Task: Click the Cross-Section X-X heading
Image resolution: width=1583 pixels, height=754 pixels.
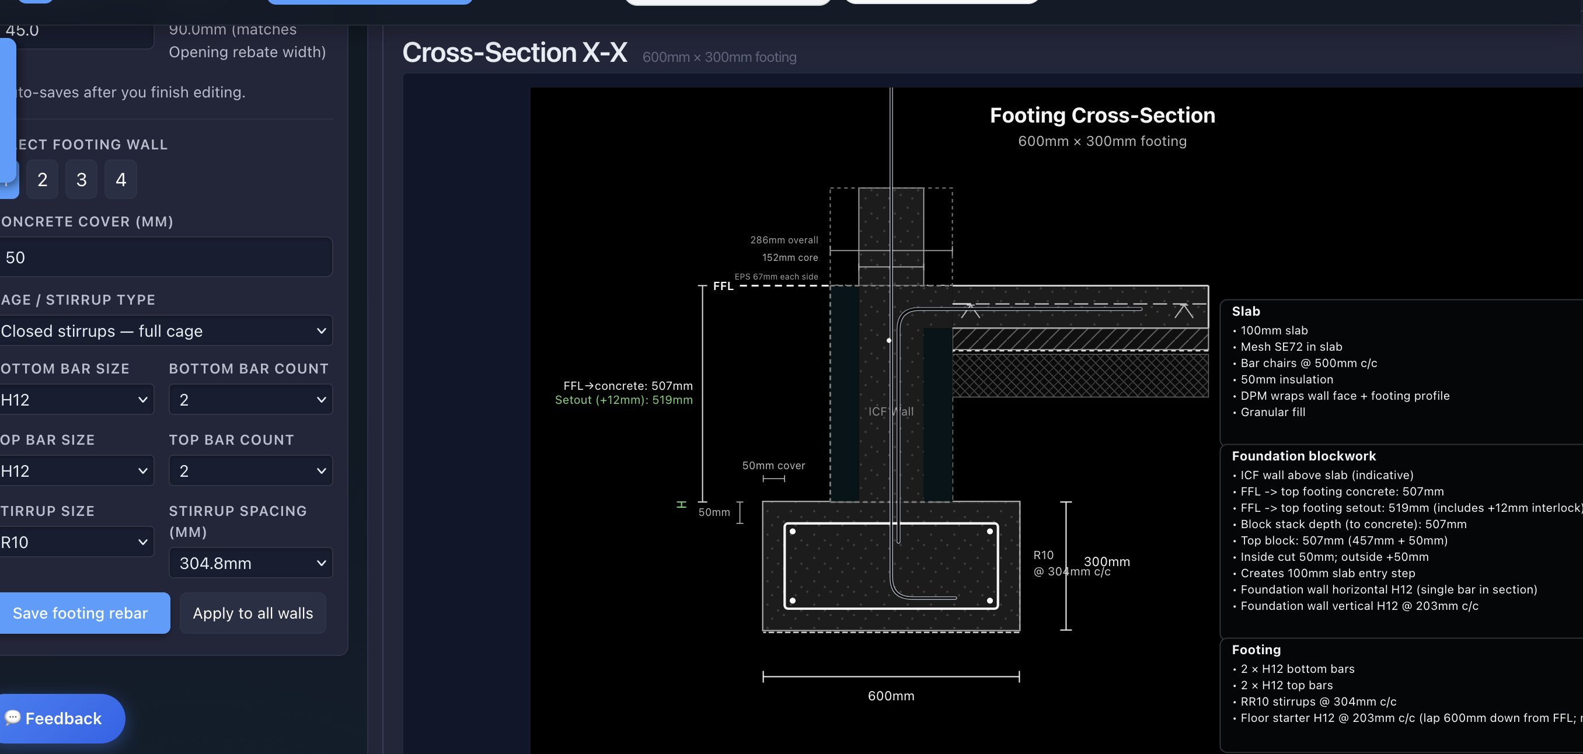Action: (x=515, y=53)
